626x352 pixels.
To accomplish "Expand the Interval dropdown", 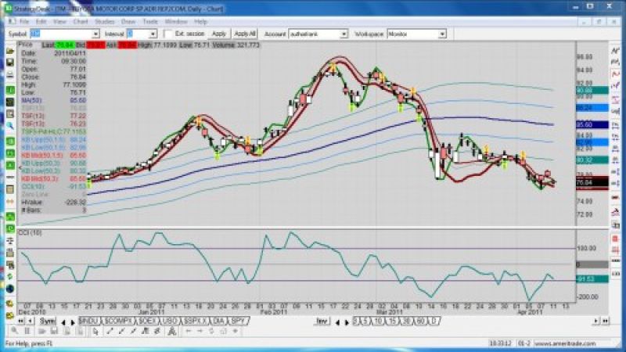I will point(153,34).
